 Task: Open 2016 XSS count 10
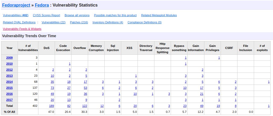tap(135, 94)
